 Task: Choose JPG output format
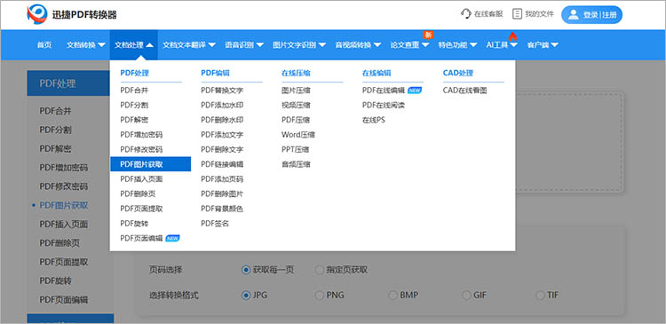click(245, 295)
